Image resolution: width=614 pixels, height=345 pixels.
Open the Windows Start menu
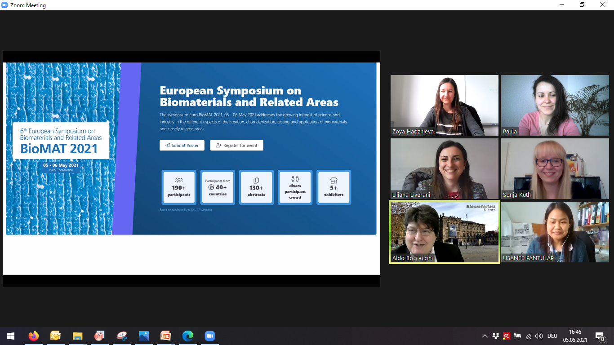point(11,336)
